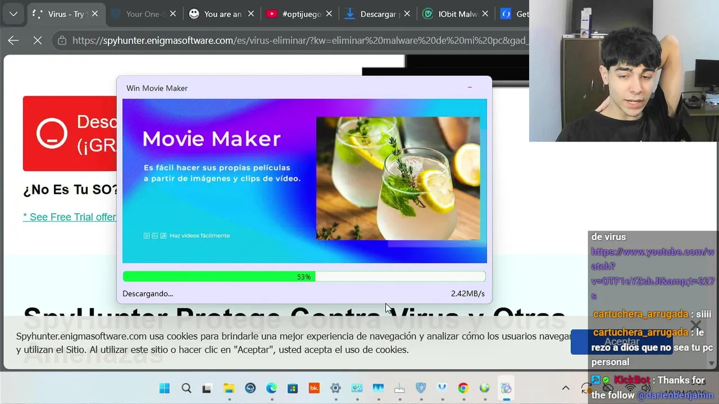Click the streamer webcam overlay
Viewport: 719px width, 404px height.
point(624,71)
